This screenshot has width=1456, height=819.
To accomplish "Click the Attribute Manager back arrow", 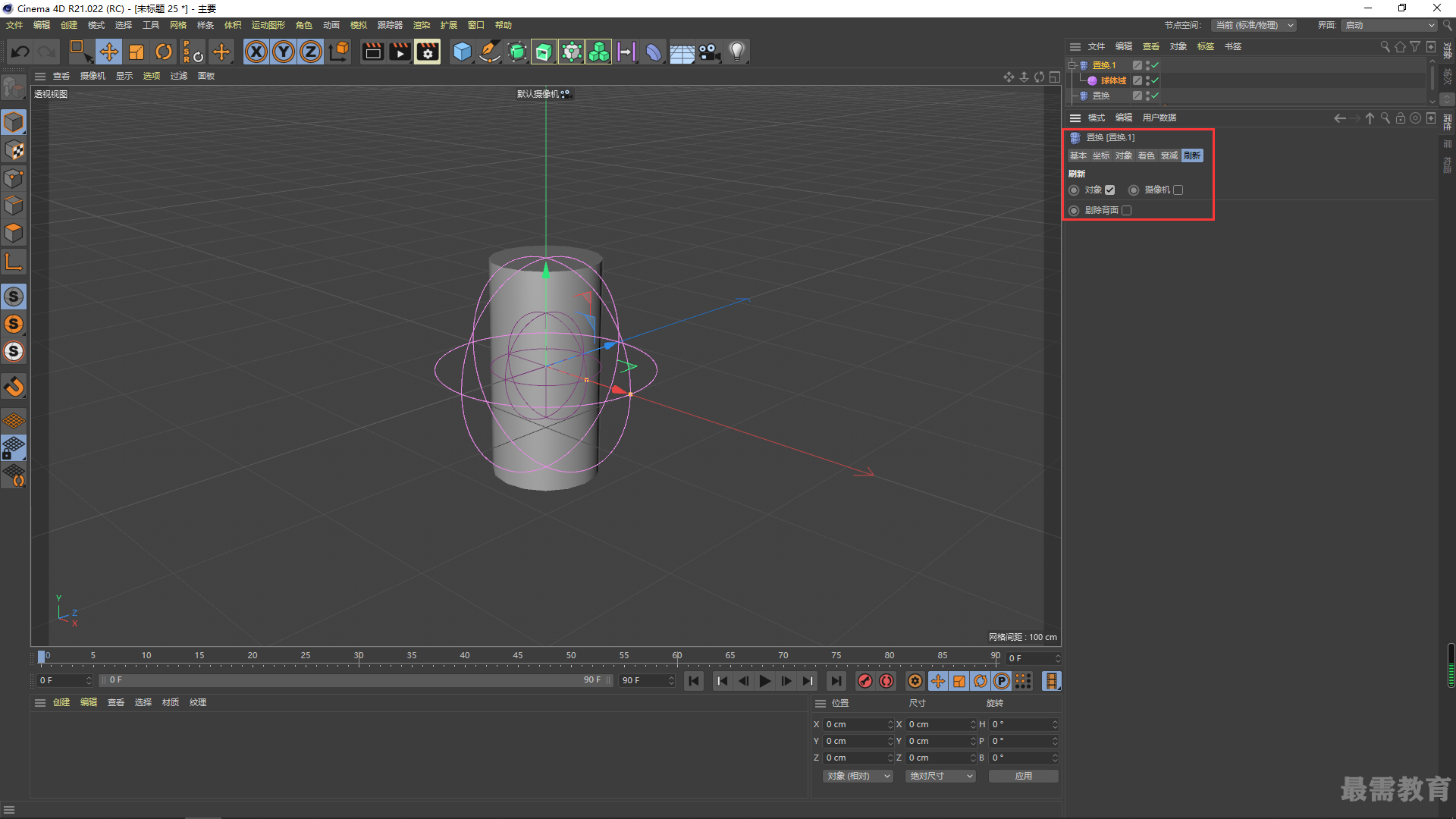I will (1340, 118).
